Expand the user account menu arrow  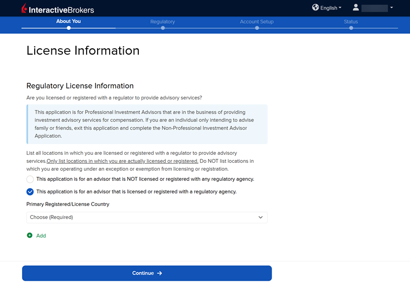[391, 8]
